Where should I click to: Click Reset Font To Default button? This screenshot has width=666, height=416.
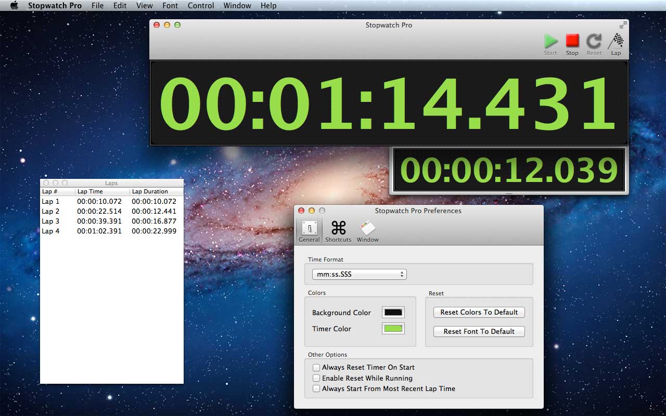tap(479, 331)
